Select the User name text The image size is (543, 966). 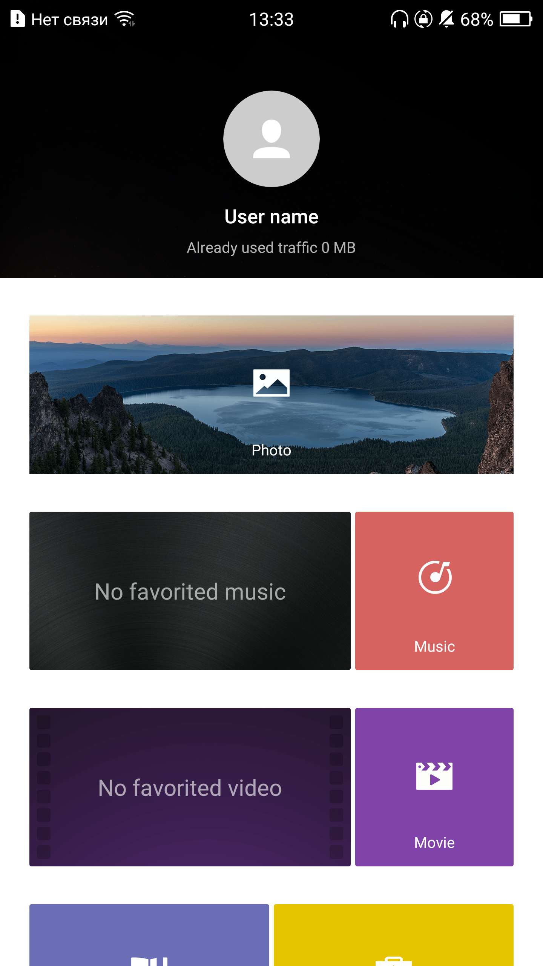(271, 217)
